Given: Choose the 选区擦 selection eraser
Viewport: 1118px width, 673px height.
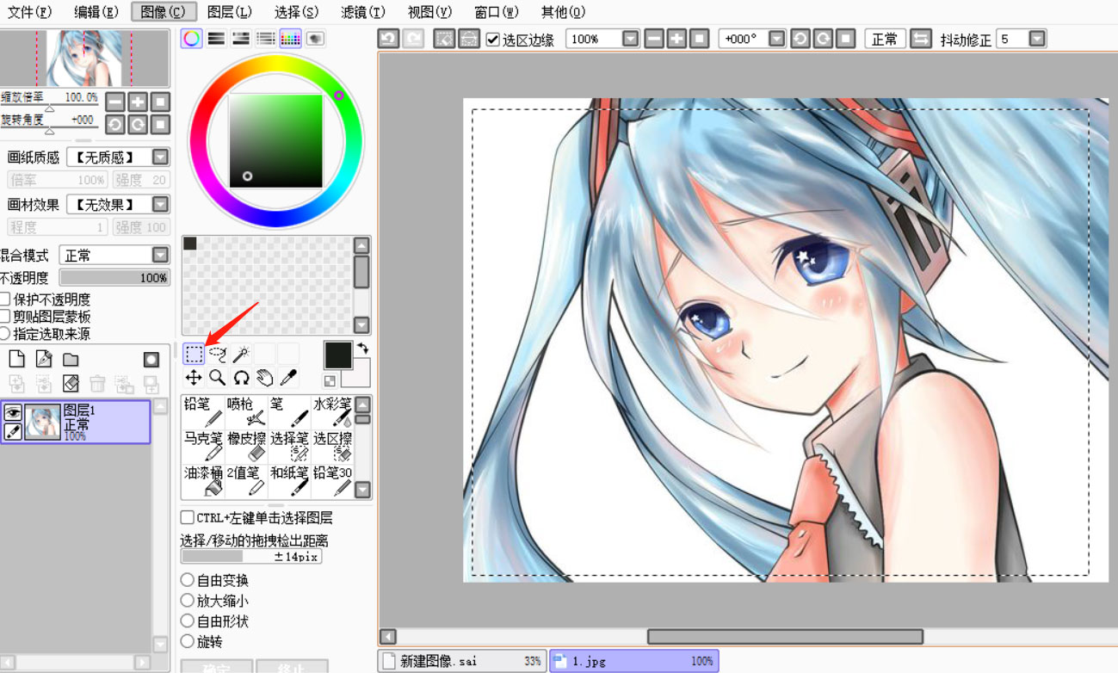Looking at the screenshot, I should (x=332, y=448).
